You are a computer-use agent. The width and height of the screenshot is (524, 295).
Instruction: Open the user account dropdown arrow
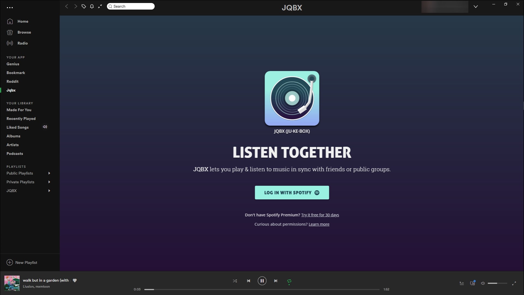click(475, 7)
